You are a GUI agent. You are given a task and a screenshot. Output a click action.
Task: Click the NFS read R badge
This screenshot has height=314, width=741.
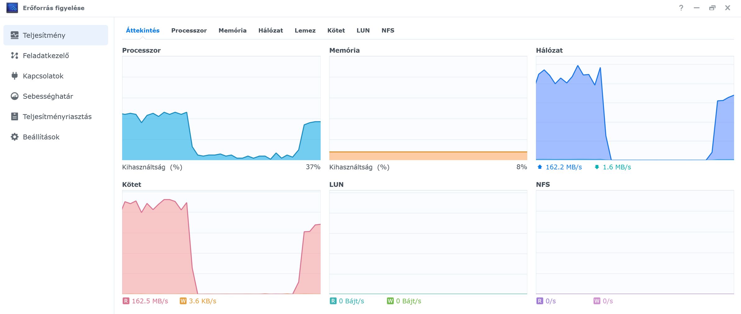point(540,301)
